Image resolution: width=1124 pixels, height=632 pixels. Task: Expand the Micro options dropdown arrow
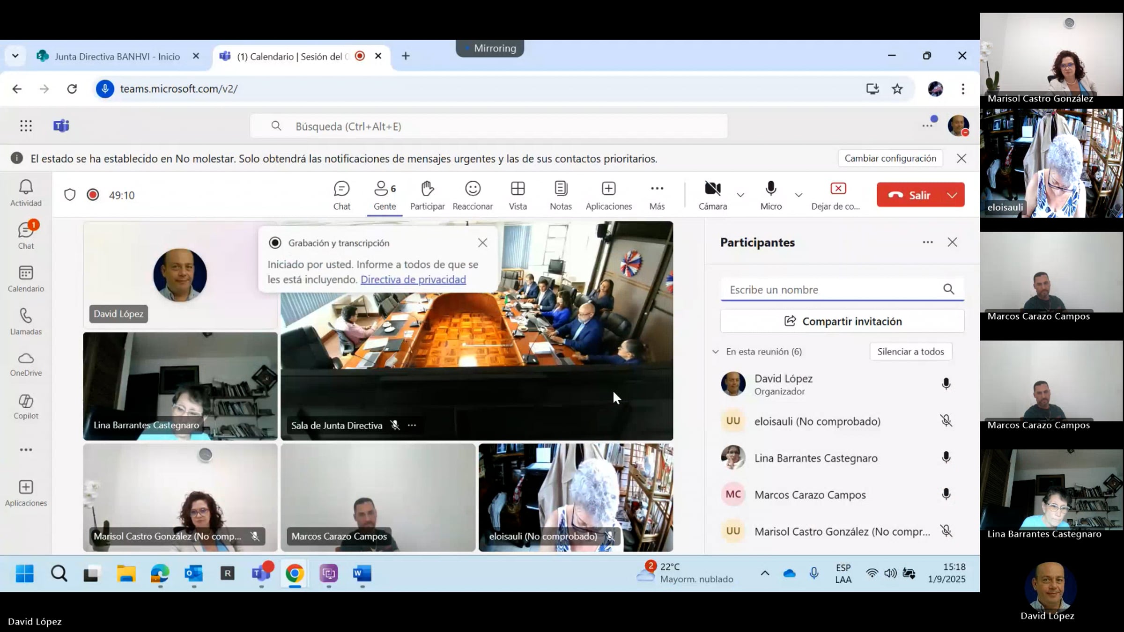[799, 195]
